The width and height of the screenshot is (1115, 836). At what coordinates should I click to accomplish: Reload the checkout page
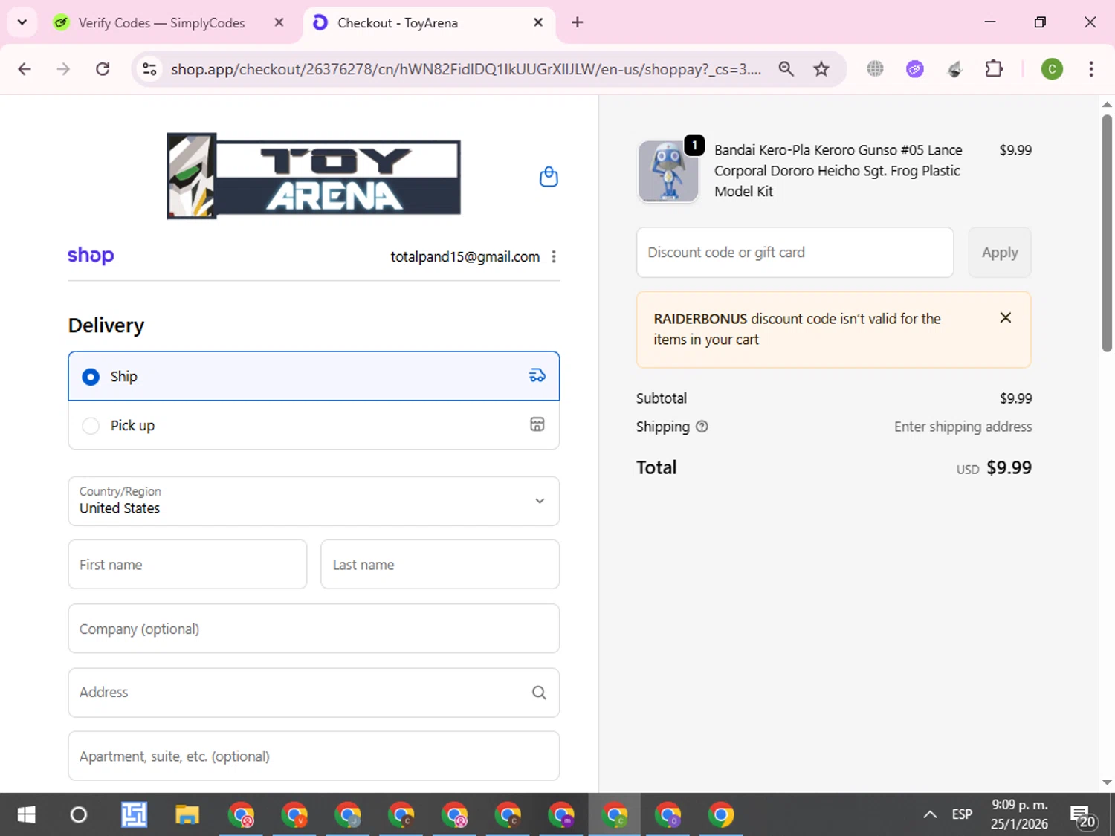tap(103, 69)
